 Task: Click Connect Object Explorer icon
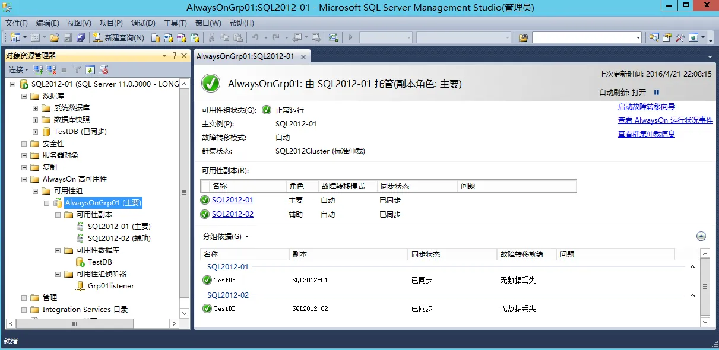pos(38,69)
